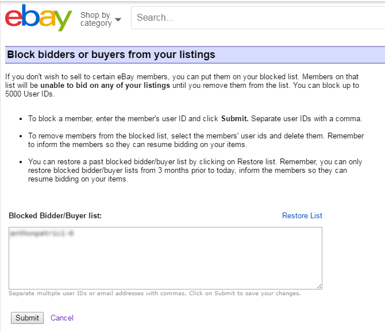This screenshot has width=385, height=332.
Task: Open the Restore List link
Action: click(x=302, y=215)
